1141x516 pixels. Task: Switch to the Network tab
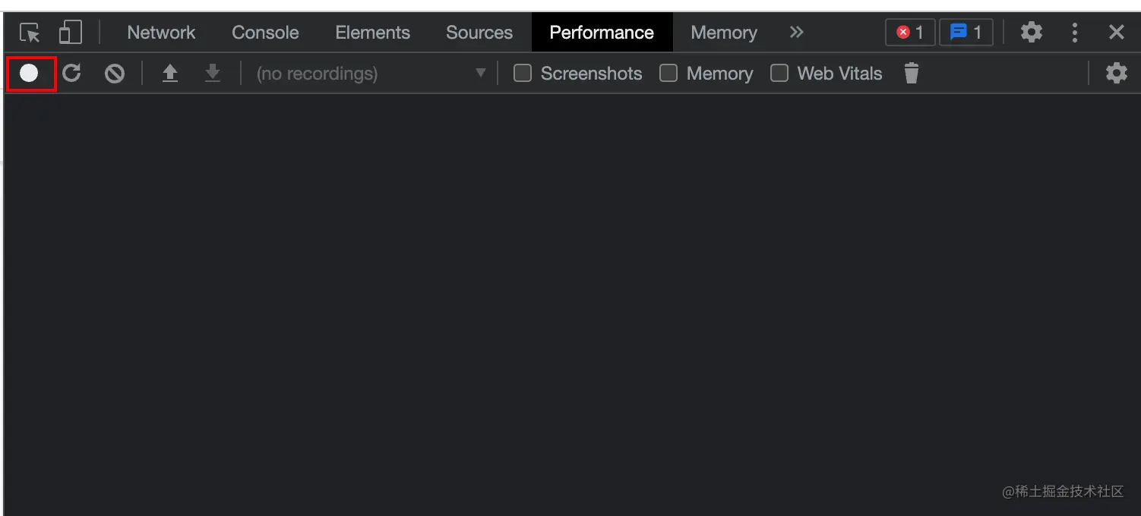click(x=161, y=33)
